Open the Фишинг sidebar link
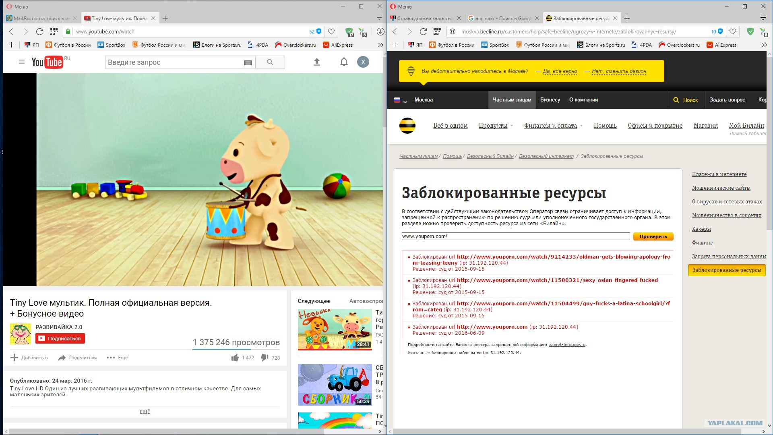The height and width of the screenshot is (435, 773). pyautogui.click(x=702, y=243)
